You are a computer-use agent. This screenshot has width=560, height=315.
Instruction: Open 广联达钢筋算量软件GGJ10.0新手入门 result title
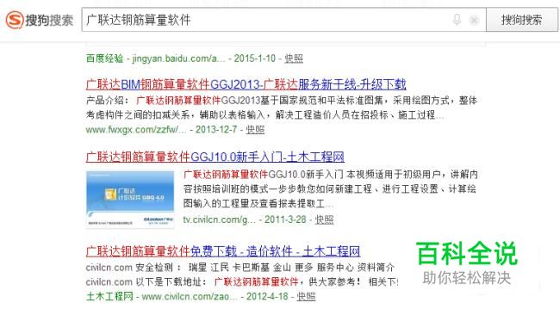click(x=215, y=157)
